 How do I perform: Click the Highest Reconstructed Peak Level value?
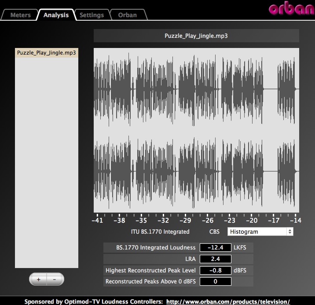click(x=215, y=270)
